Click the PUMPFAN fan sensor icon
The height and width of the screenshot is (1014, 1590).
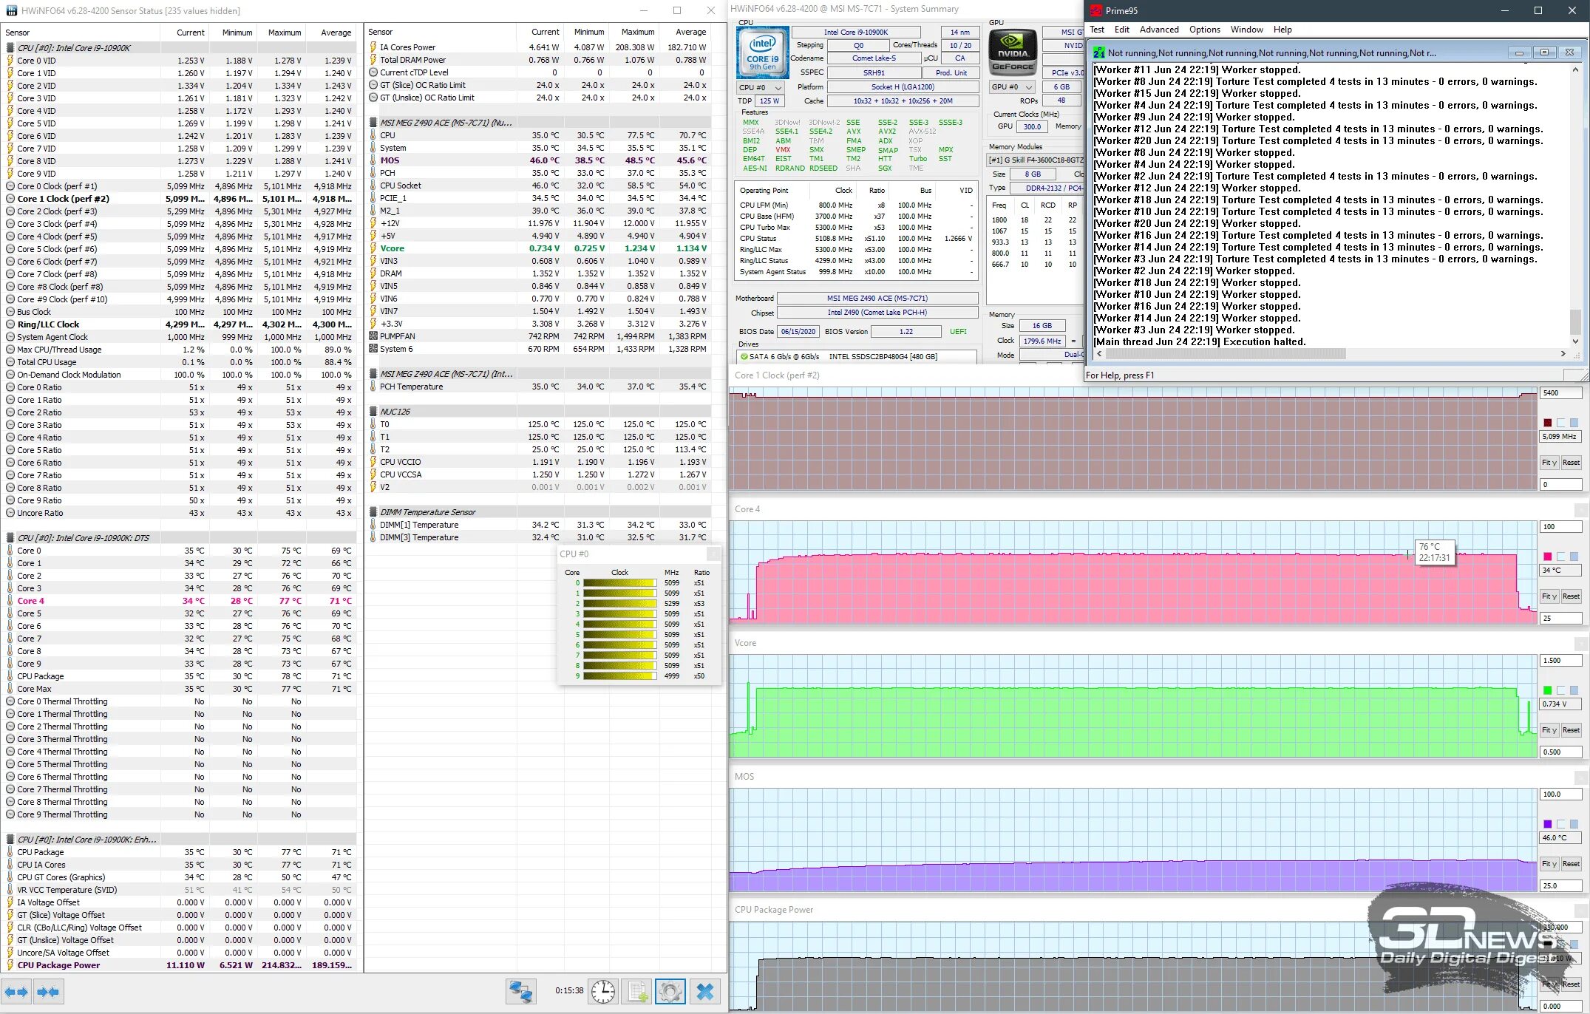[x=373, y=336]
